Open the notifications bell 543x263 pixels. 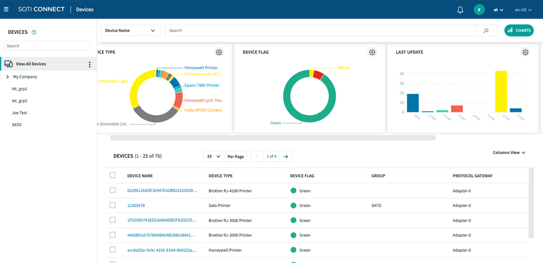pyautogui.click(x=460, y=9)
